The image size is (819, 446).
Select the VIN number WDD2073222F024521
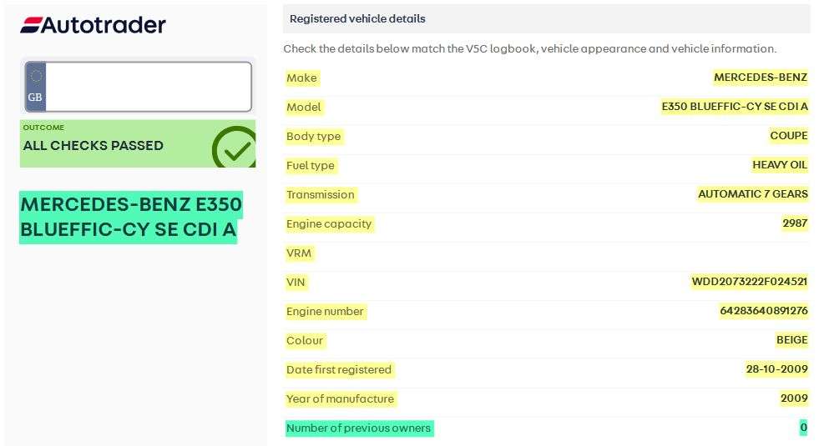click(x=750, y=282)
